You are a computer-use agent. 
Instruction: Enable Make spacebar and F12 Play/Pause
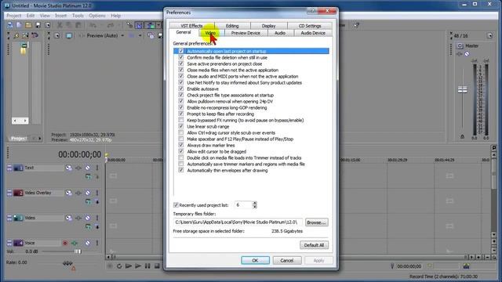[181, 139]
